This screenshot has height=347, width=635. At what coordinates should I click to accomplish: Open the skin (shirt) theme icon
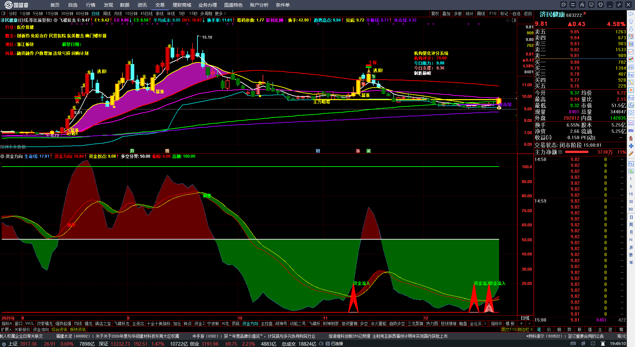(601, 5)
